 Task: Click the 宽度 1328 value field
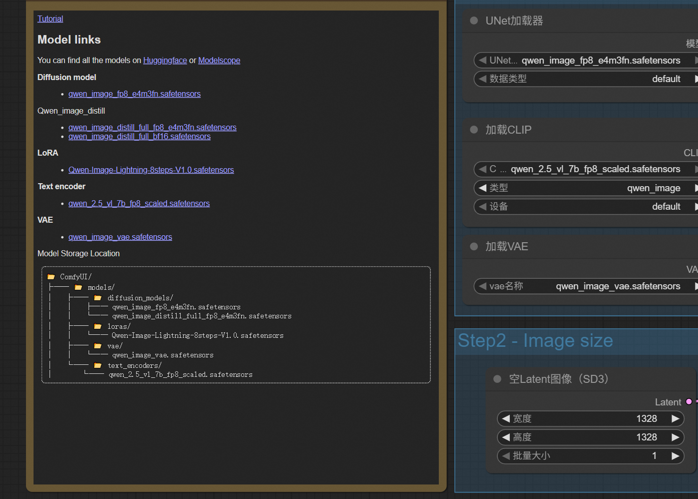(x=590, y=418)
